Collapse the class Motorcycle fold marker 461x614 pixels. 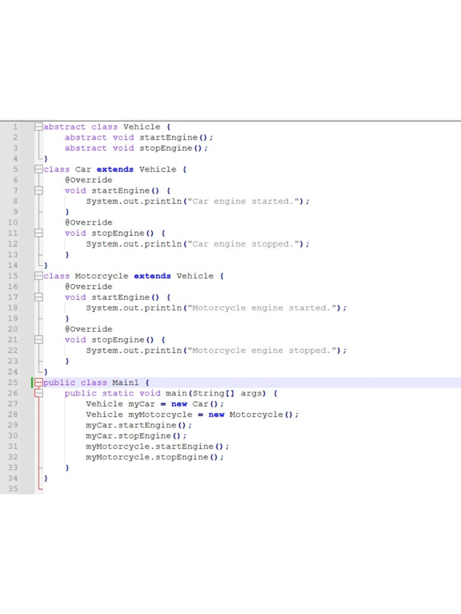[x=38, y=276]
